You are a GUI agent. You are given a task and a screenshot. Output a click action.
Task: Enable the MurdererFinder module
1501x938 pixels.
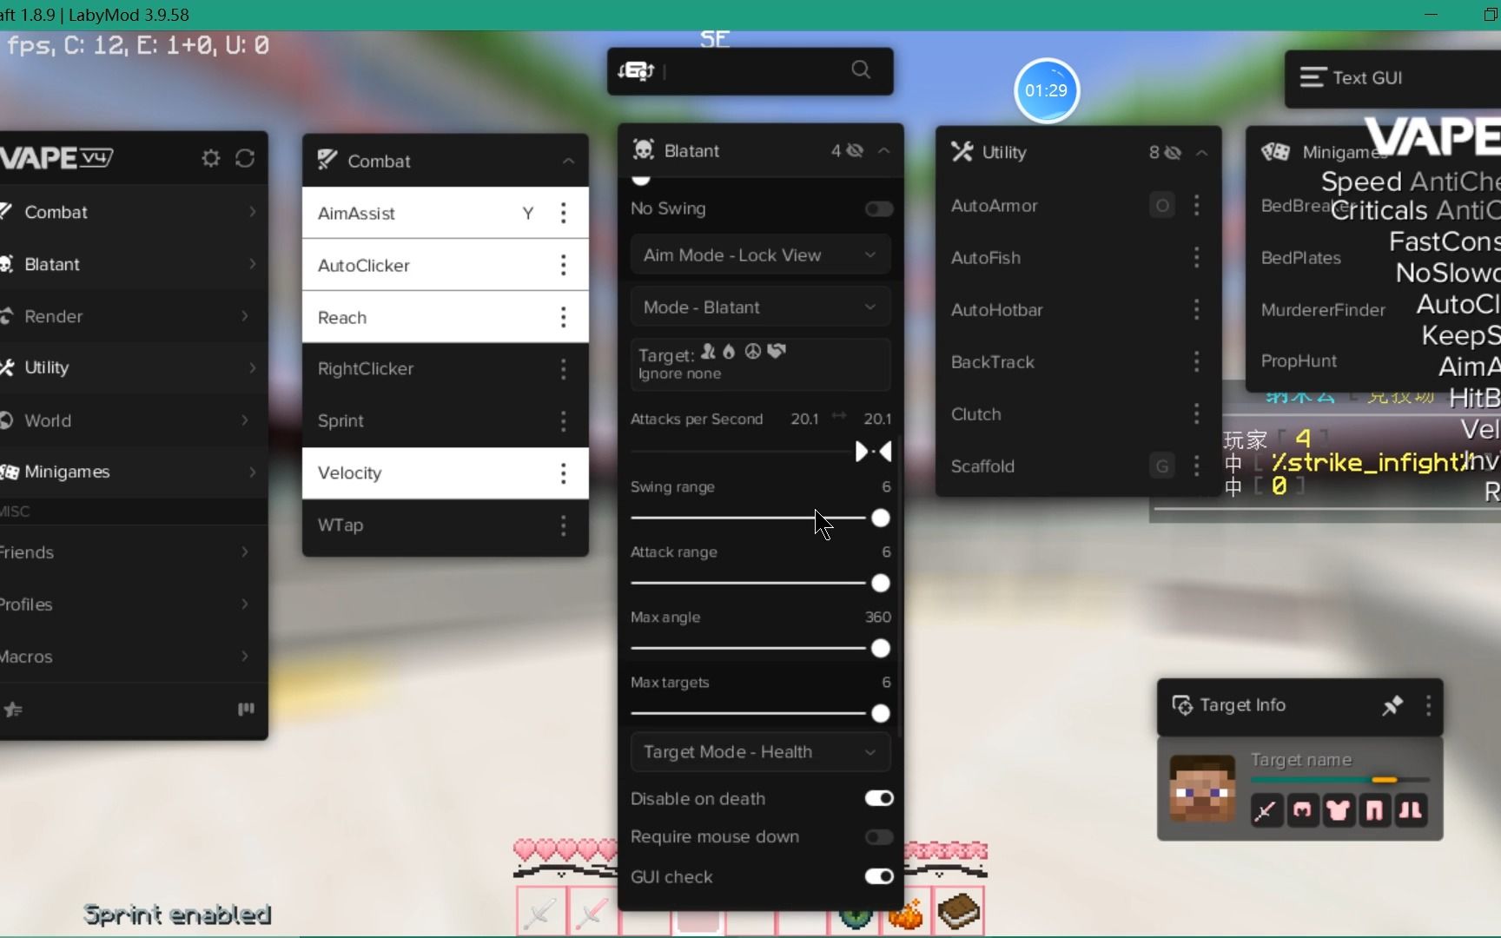(x=1323, y=310)
